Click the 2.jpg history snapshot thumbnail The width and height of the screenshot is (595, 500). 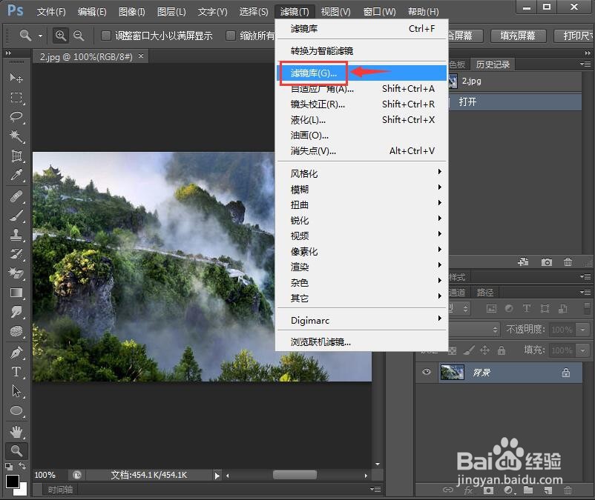tap(453, 81)
